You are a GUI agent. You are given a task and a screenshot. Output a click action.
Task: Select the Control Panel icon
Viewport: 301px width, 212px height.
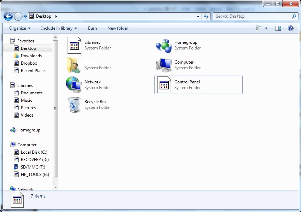[164, 85]
